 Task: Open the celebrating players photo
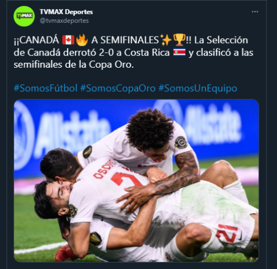137,181
